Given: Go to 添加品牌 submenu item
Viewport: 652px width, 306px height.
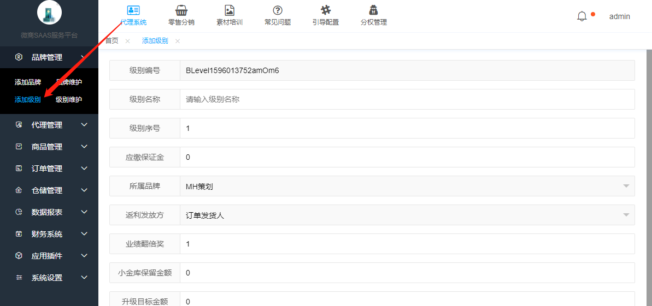Looking at the screenshot, I should pos(28,82).
